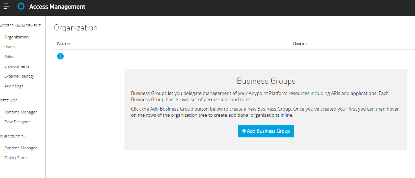Click the Access Management header title

click(57, 7)
